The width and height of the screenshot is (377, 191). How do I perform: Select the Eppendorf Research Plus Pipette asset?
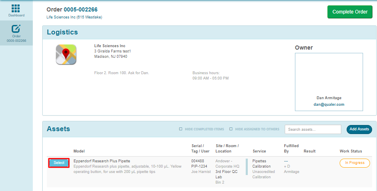59,163
